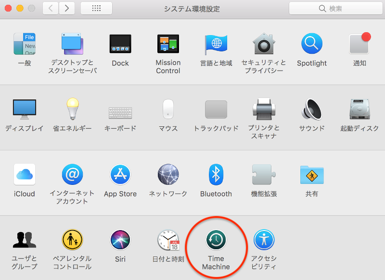385x280 pixels.
Task: Open Bluetooth settings
Action: pos(216,174)
